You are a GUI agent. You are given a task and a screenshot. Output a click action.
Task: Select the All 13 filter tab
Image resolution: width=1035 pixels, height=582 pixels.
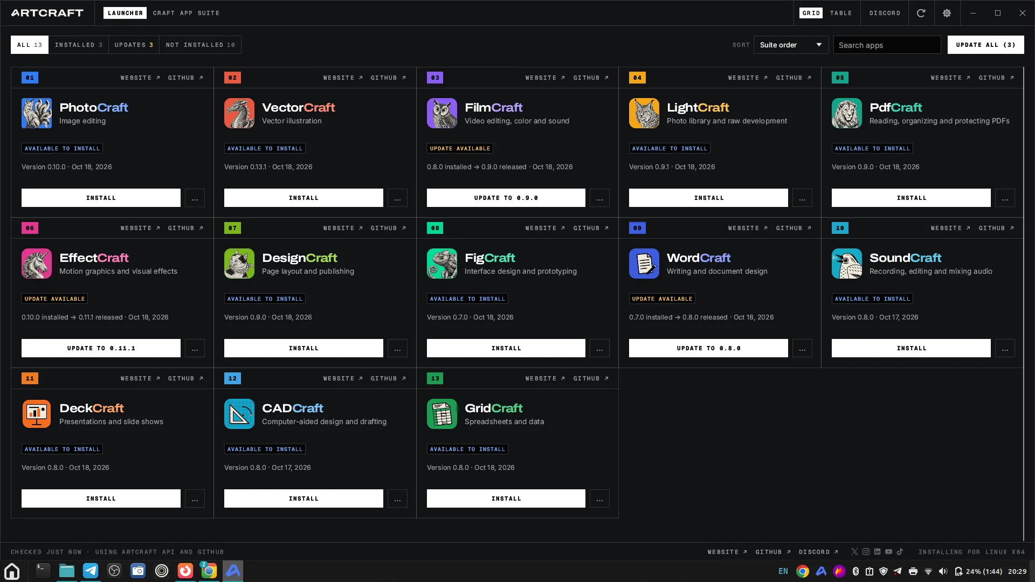pyautogui.click(x=30, y=45)
